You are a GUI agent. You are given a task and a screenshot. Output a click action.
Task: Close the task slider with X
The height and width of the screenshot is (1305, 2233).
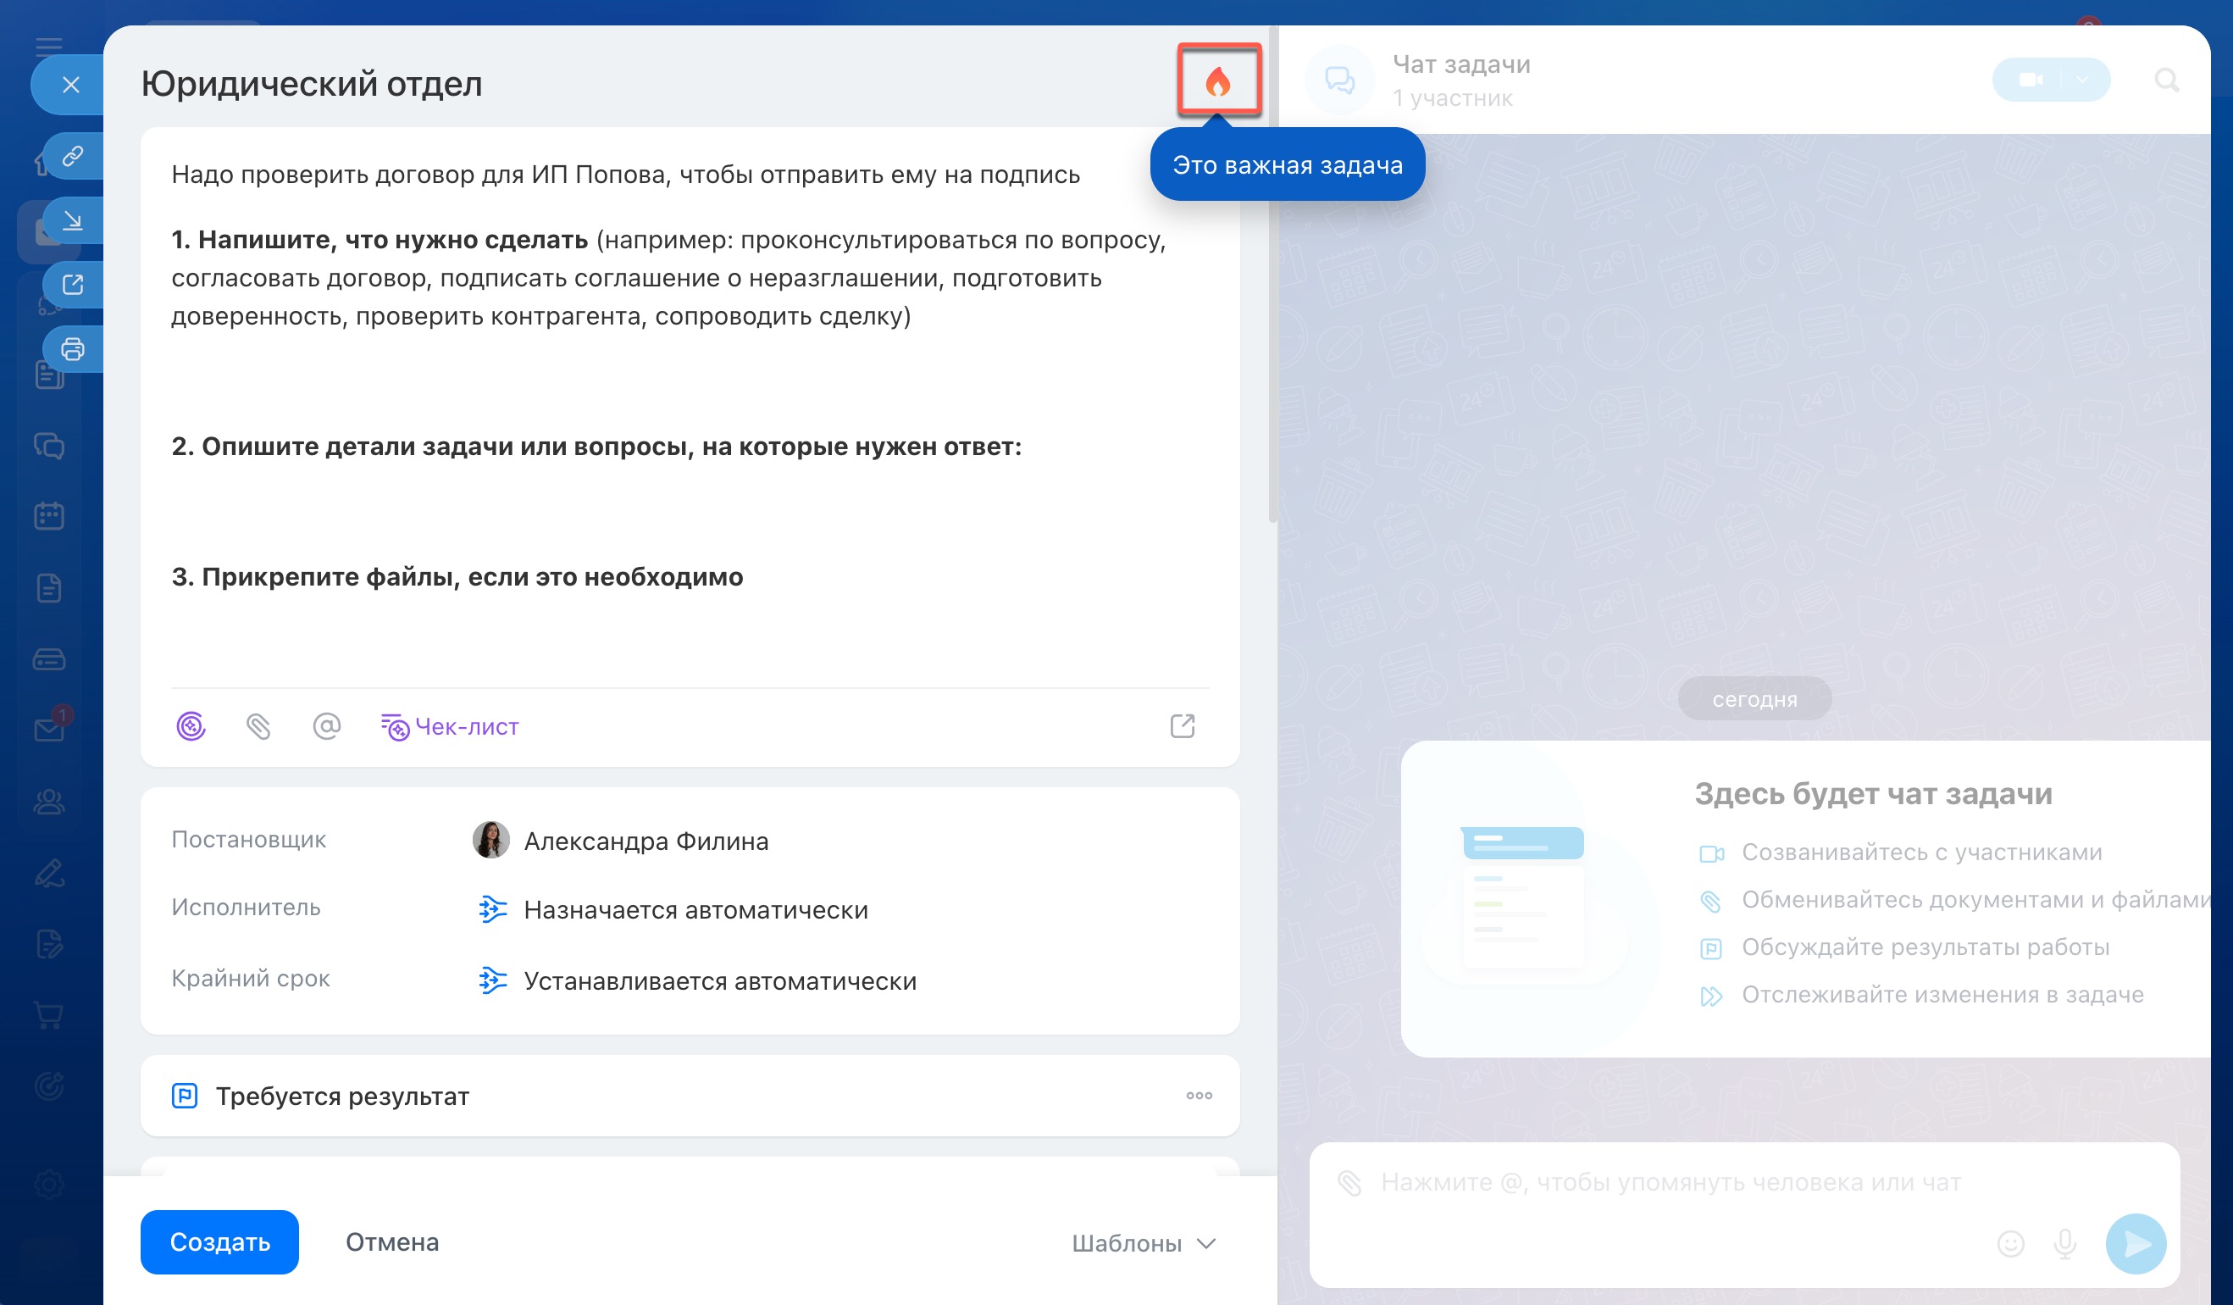click(x=71, y=85)
